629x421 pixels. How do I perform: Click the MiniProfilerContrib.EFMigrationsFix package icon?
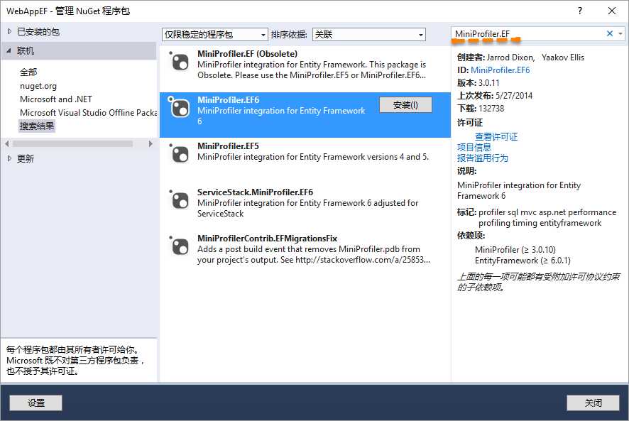[x=180, y=246]
